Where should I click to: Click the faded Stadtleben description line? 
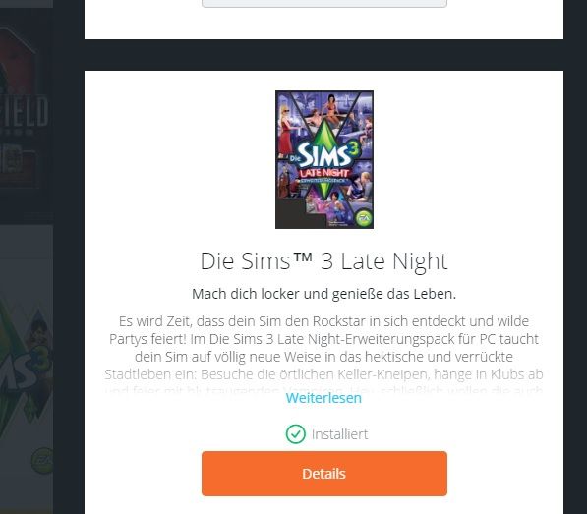coord(323,374)
